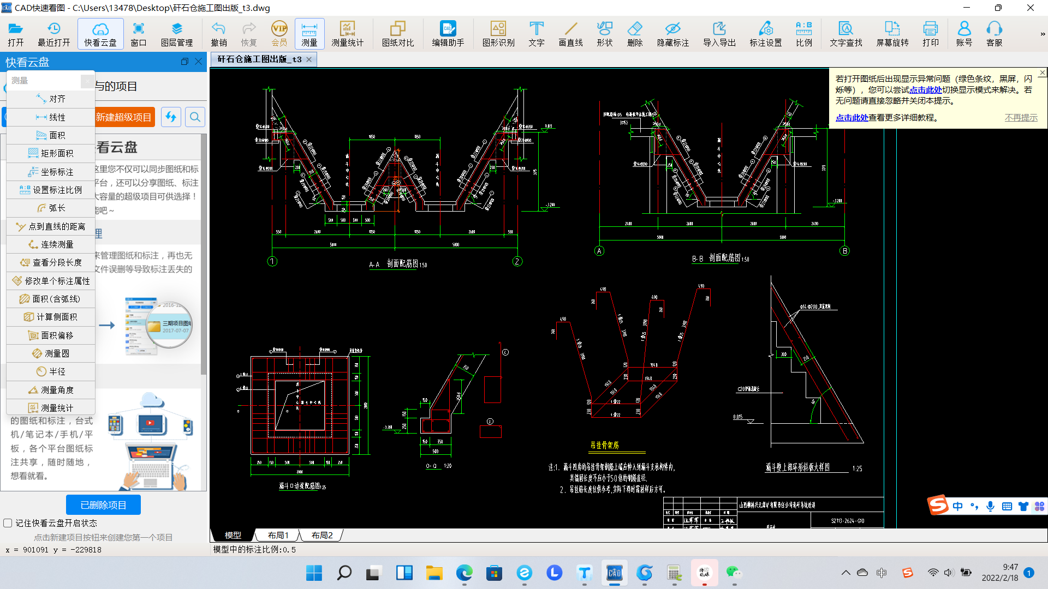Open a drawing with the 打开 tool
The height and width of the screenshot is (589, 1048).
(x=16, y=34)
